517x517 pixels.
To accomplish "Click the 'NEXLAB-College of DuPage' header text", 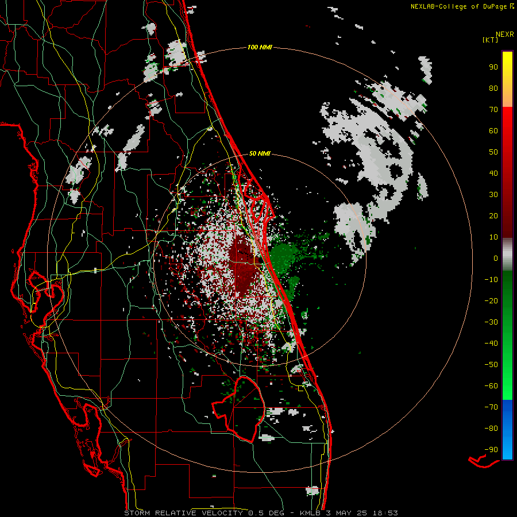I will pyautogui.click(x=460, y=6).
